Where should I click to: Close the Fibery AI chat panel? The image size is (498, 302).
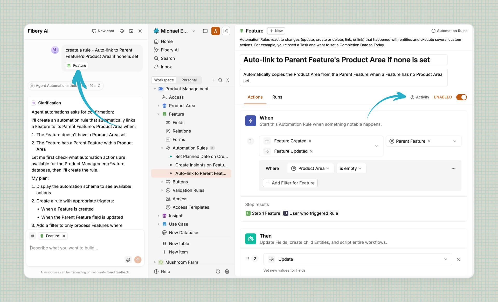point(140,31)
